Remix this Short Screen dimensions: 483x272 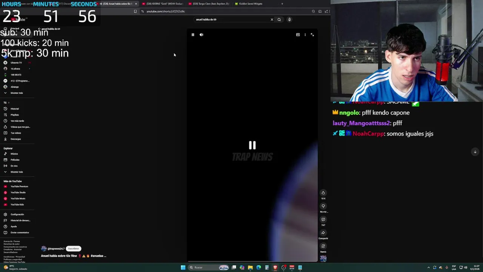323,246
